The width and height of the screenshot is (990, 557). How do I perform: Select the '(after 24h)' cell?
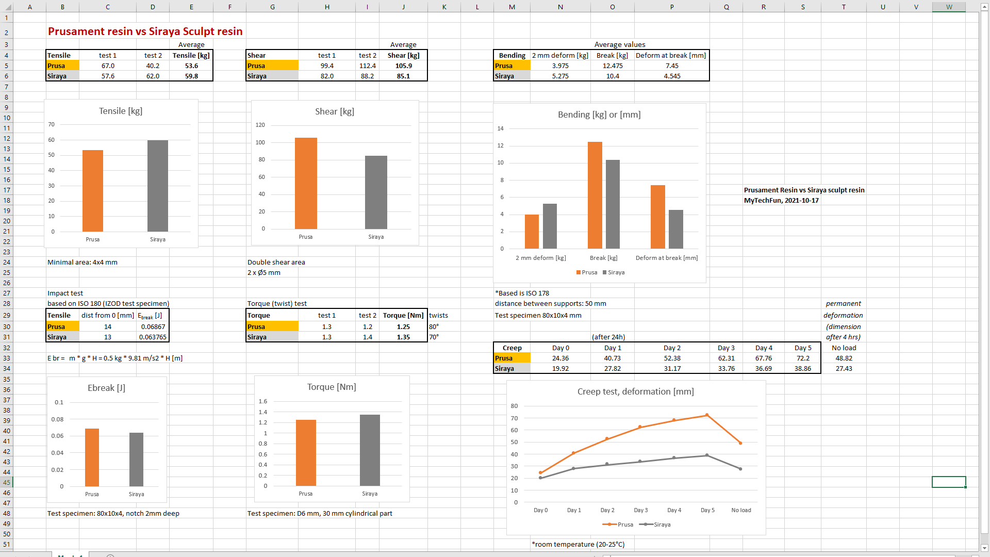click(608, 337)
